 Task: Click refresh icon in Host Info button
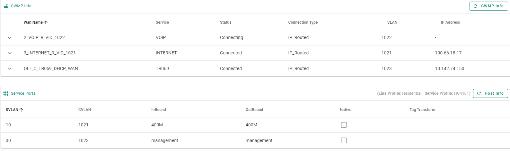point(479,93)
